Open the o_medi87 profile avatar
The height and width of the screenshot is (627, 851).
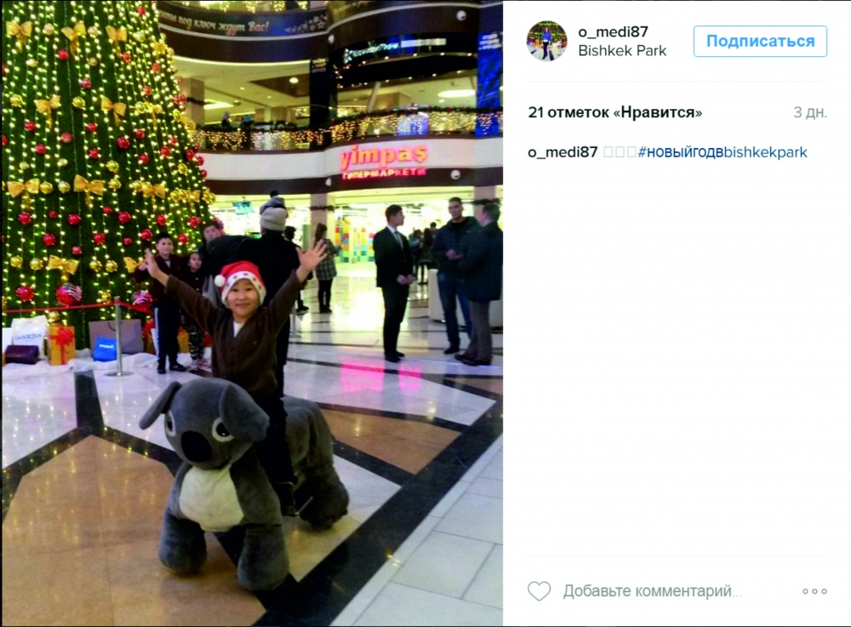[546, 41]
